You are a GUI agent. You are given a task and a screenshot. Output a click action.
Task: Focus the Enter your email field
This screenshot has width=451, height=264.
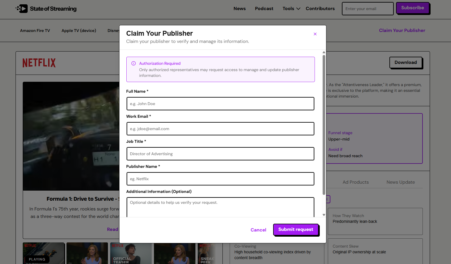pos(368,9)
